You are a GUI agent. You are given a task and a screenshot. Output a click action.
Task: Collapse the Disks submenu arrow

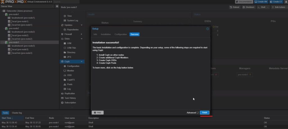tap(82, 39)
